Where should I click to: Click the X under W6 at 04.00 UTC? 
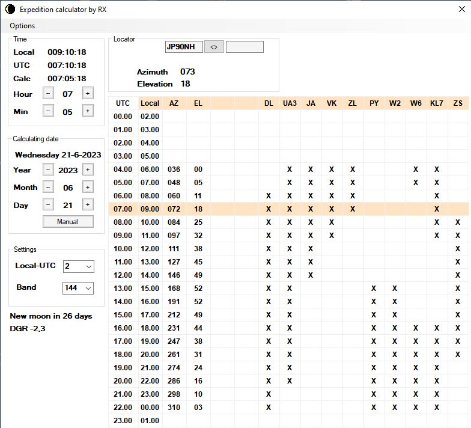416,170
